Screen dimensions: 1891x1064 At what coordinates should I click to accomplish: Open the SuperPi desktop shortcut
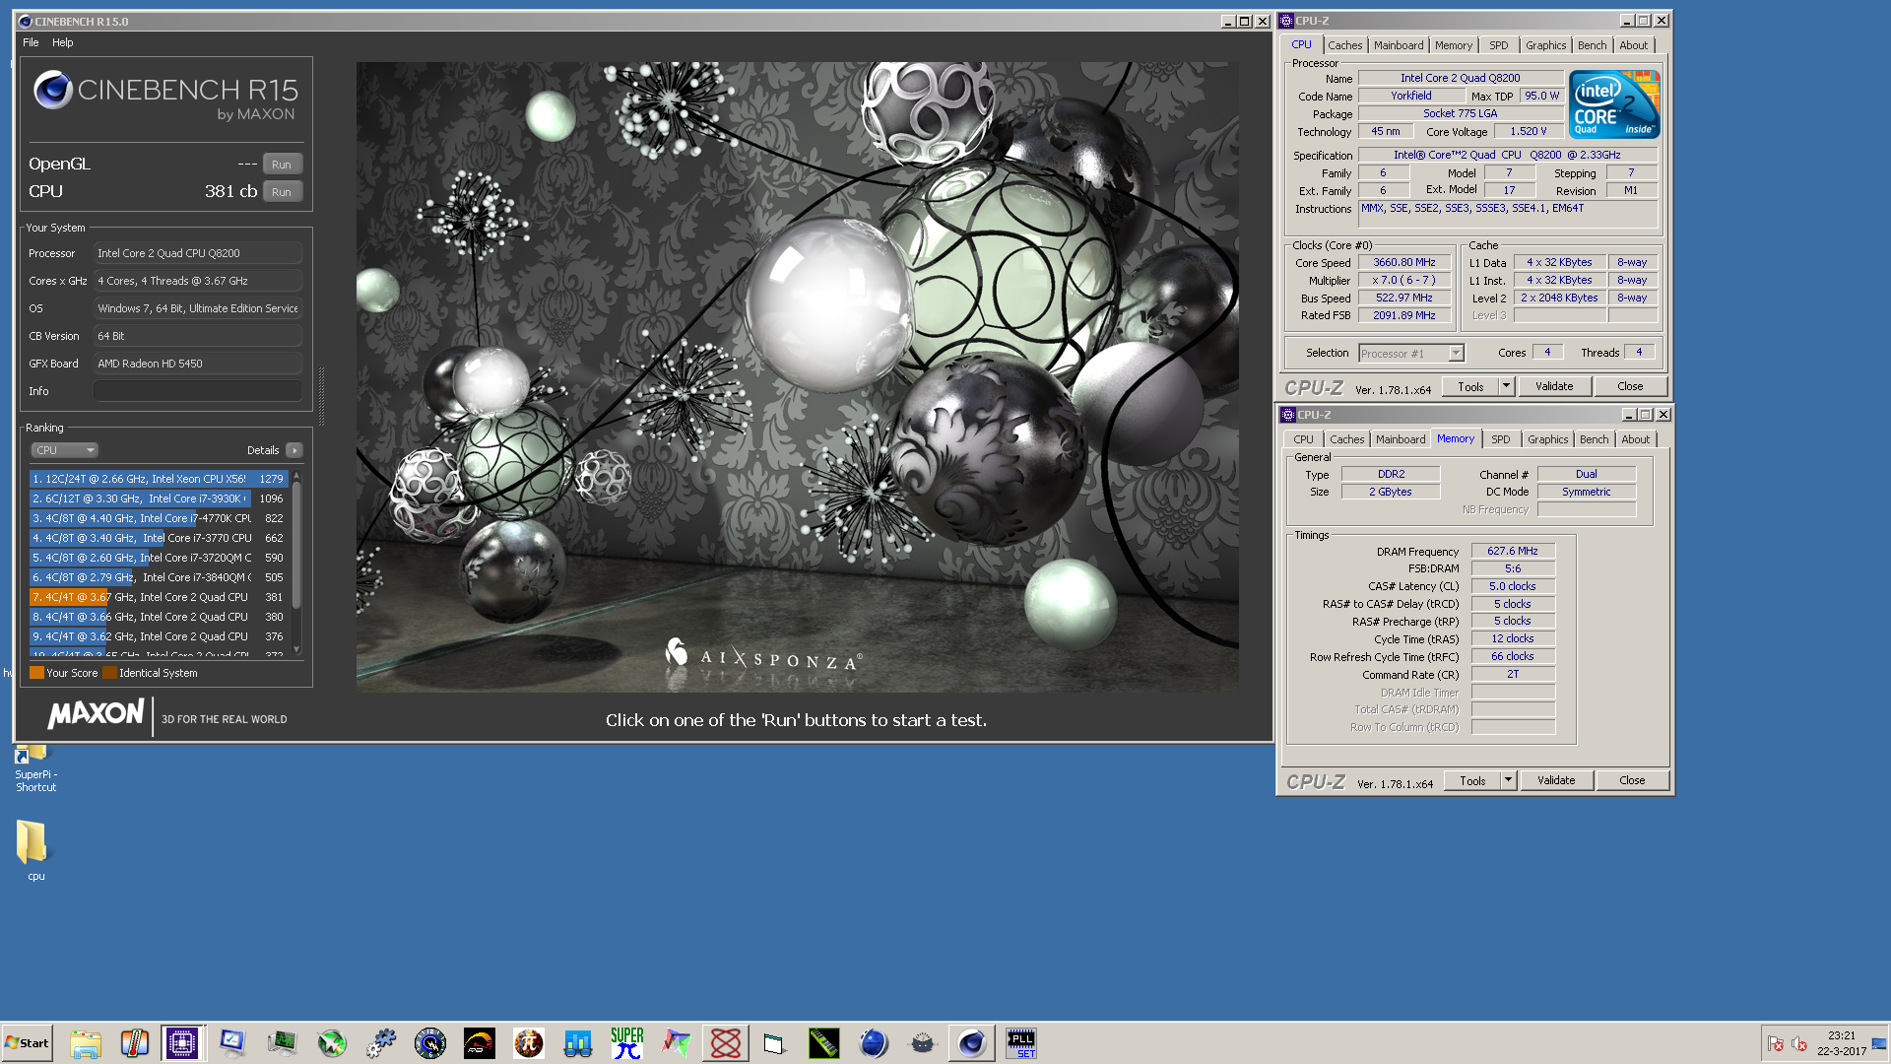tap(35, 768)
